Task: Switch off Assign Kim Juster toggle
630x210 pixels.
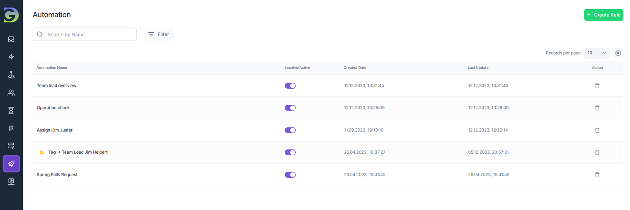Action: (x=290, y=130)
